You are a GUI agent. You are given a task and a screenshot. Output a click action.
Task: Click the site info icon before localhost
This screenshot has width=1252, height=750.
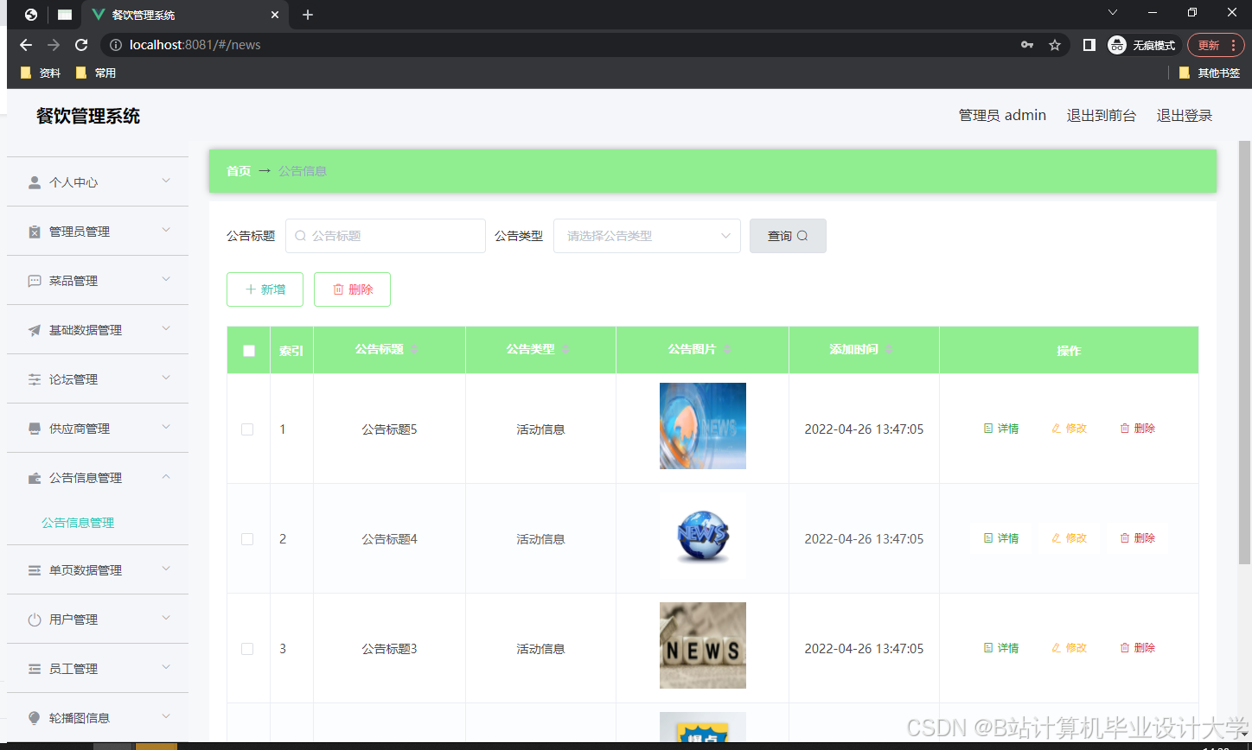tap(116, 45)
